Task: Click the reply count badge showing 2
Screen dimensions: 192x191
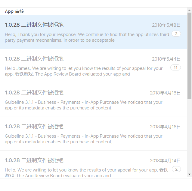Action: [x=176, y=169]
